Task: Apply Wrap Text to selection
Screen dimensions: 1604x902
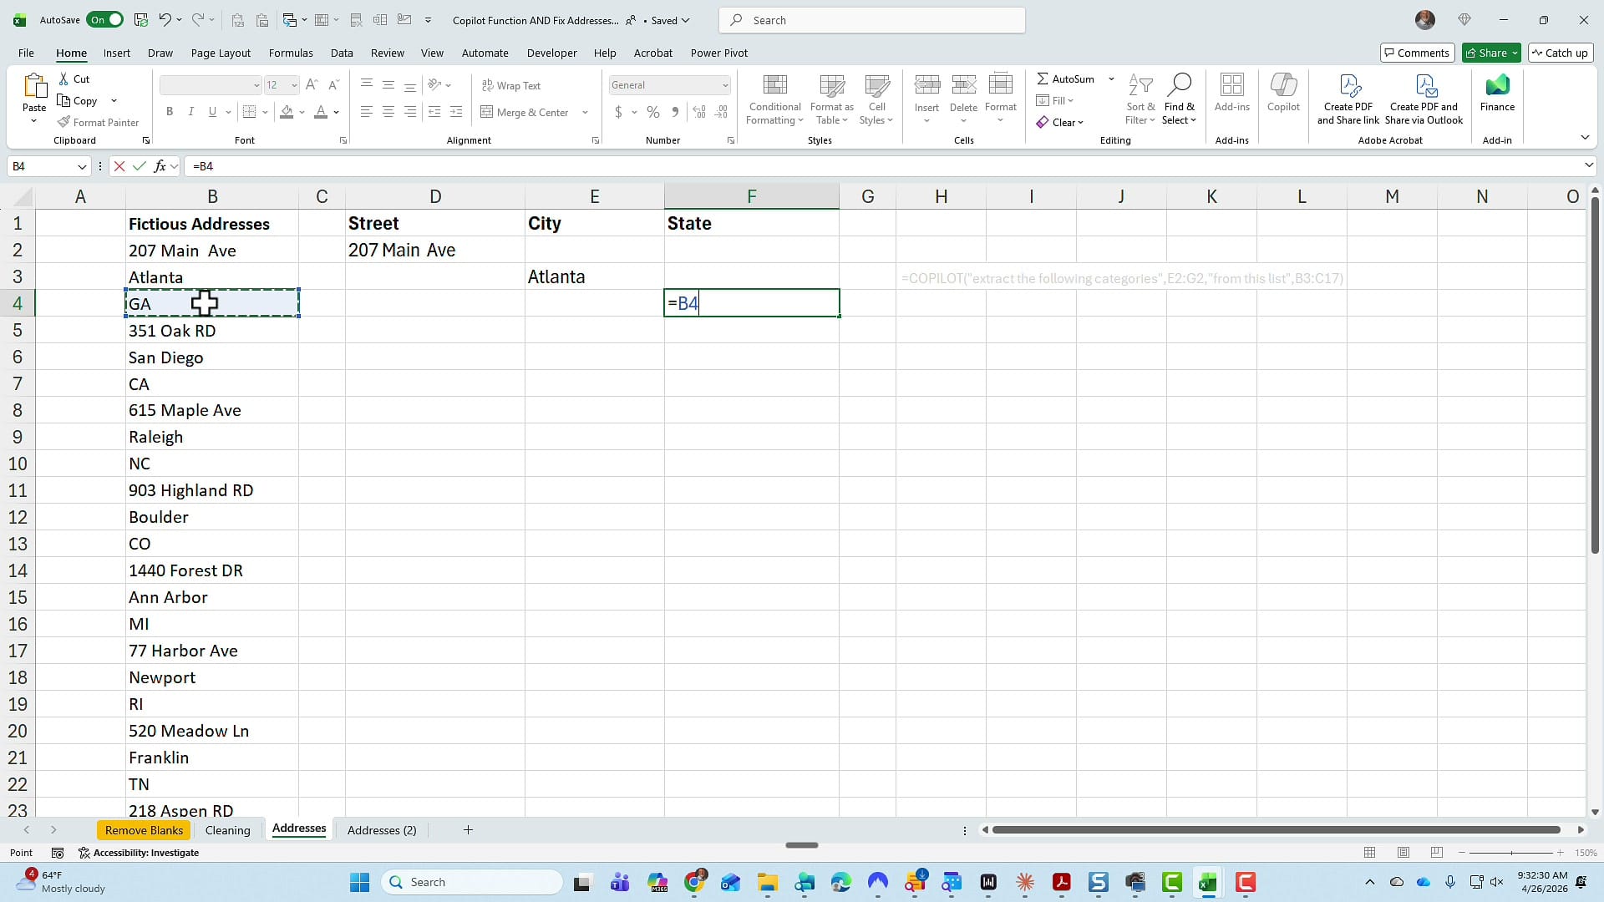Action: (511, 84)
